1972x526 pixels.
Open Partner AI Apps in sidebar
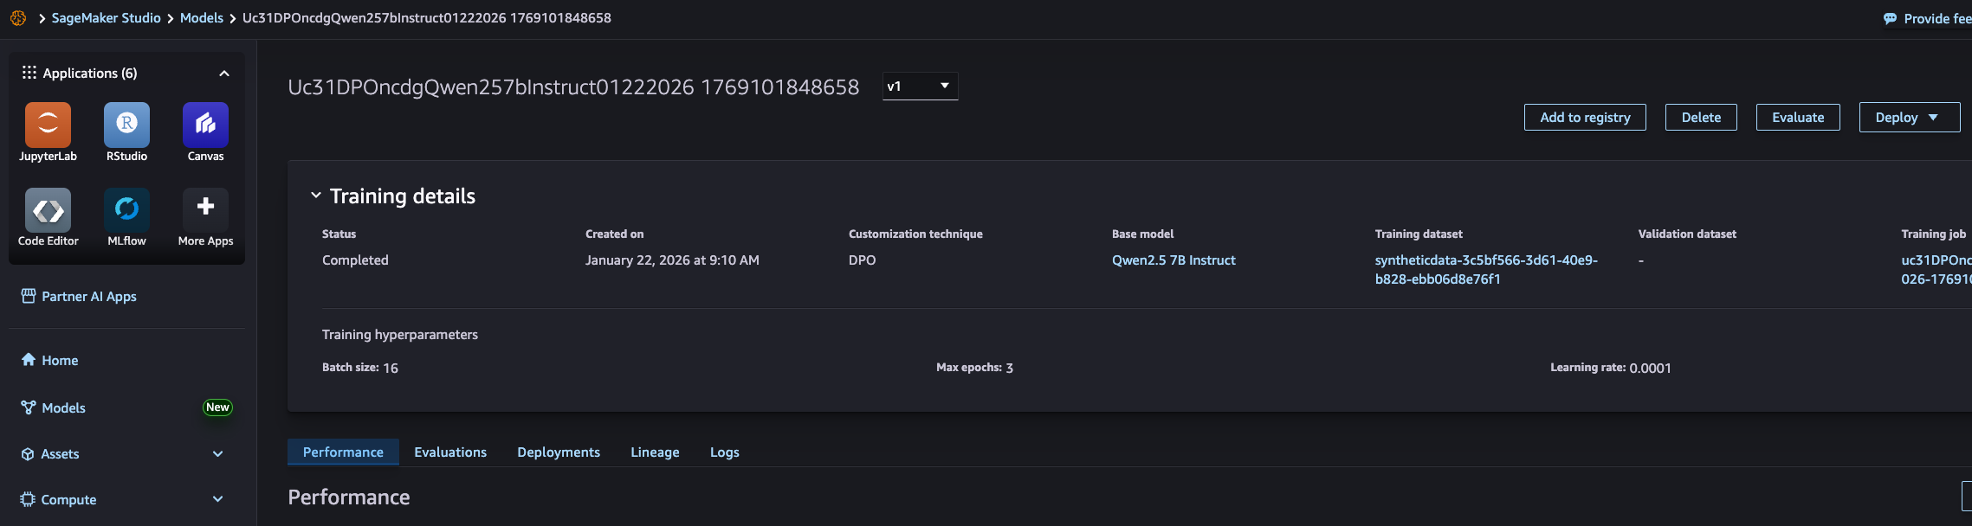coord(89,297)
